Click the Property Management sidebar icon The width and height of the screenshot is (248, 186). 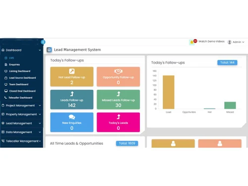(3, 114)
